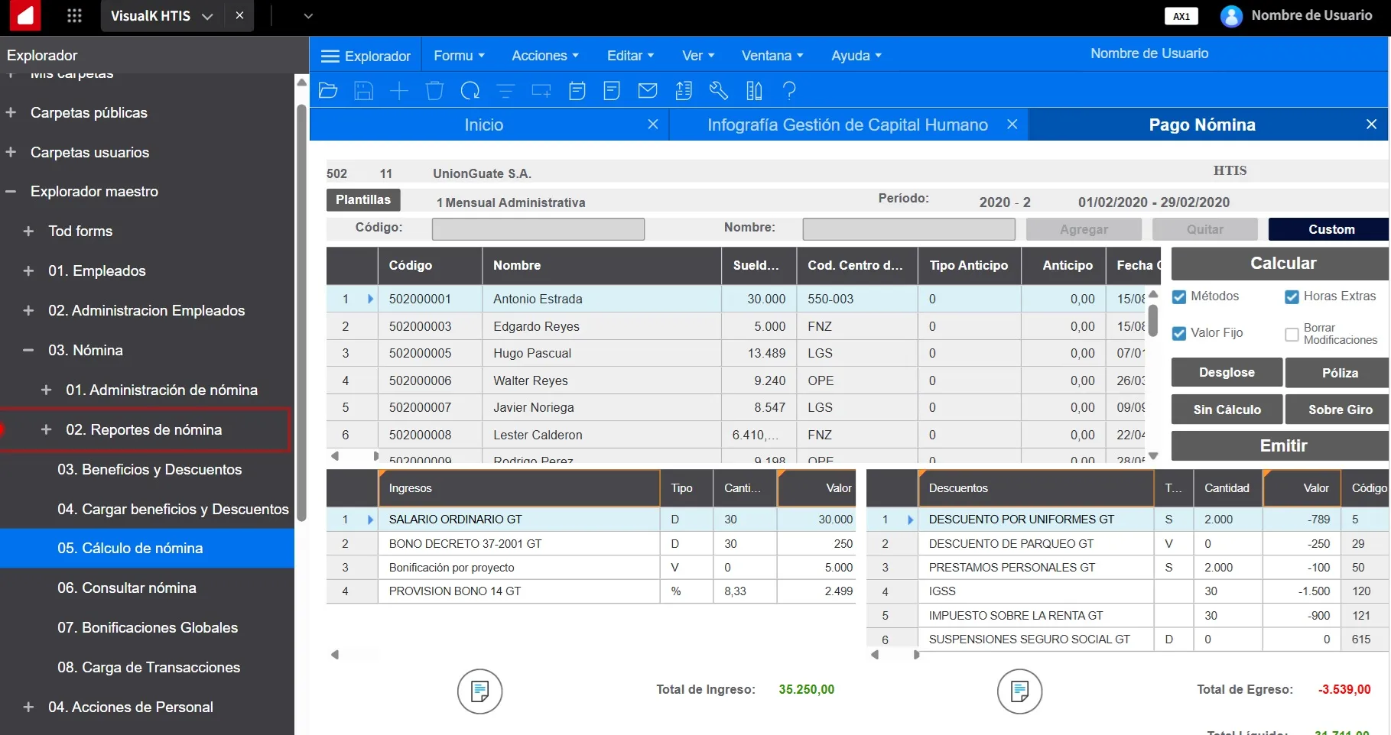The height and width of the screenshot is (735, 1391).
Task: Click the refresh icon in toolbar
Action: coord(470,91)
